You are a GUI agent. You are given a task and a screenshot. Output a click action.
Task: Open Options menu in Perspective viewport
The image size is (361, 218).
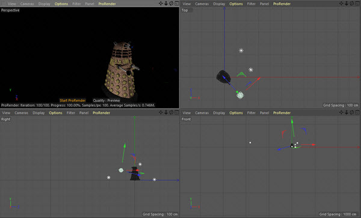[61, 4]
